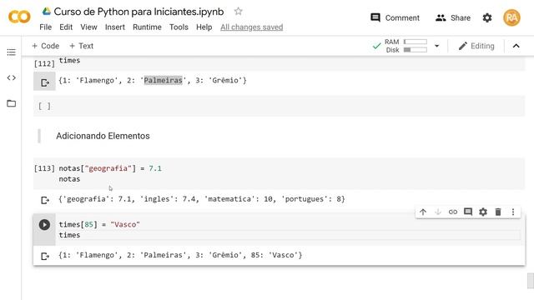This screenshot has height=300, width=534.
Task: Open the Runtime menu
Action: click(147, 27)
